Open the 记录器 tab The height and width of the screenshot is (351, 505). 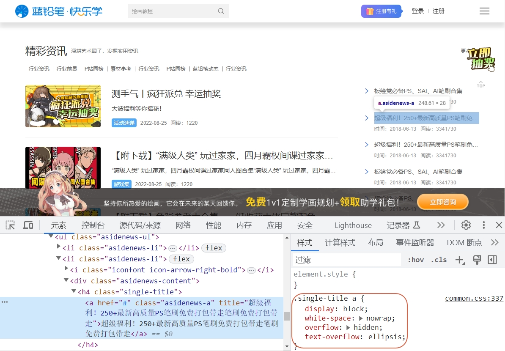[403, 225]
